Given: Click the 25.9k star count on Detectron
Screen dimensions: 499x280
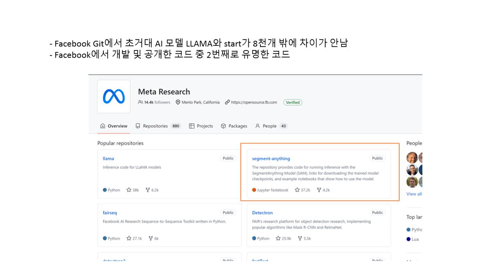Looking at the screenshot, I should coord(287,238).
